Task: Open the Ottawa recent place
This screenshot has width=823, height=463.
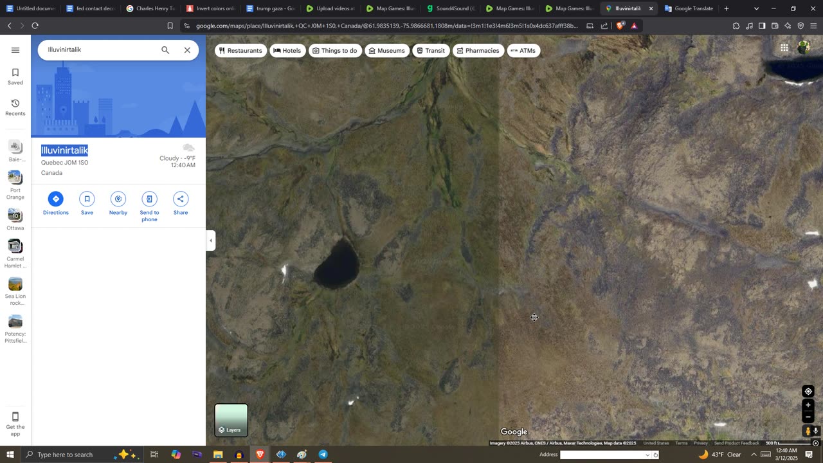Action: [15, 219]
